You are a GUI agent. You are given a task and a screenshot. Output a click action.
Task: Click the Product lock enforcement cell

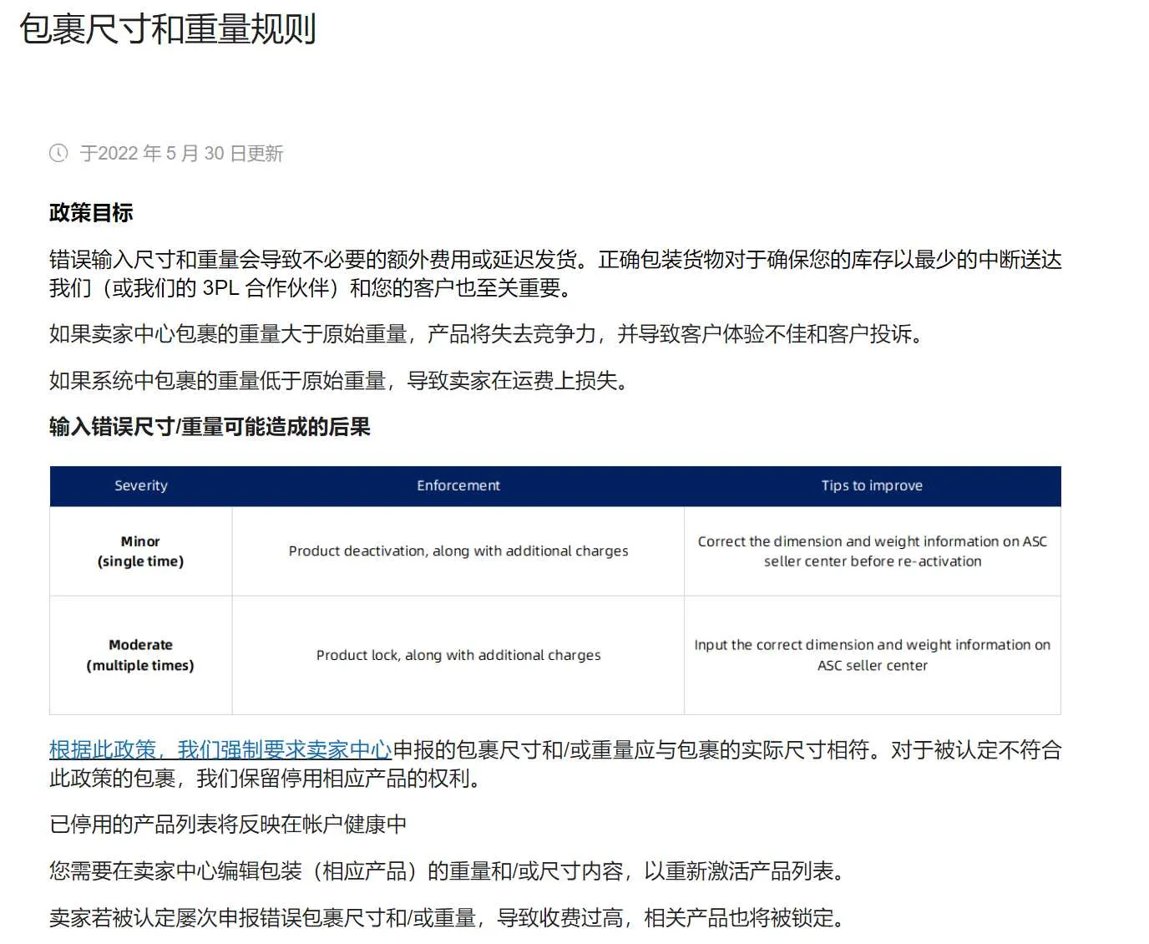point(458,655)
